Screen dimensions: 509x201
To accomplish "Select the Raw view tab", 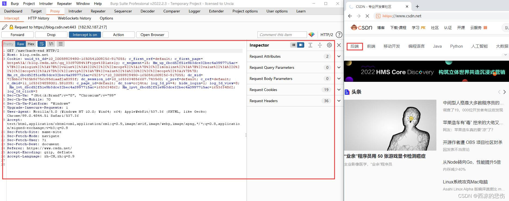I will [x=20, y=44].
